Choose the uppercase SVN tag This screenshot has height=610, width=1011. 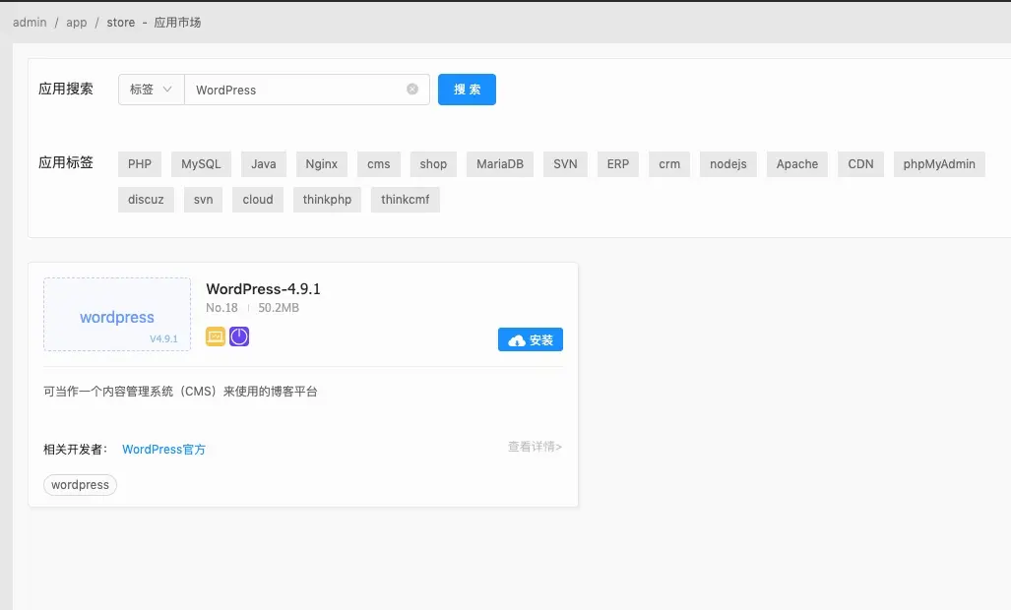pyautogui.click(x=565, y=164)
